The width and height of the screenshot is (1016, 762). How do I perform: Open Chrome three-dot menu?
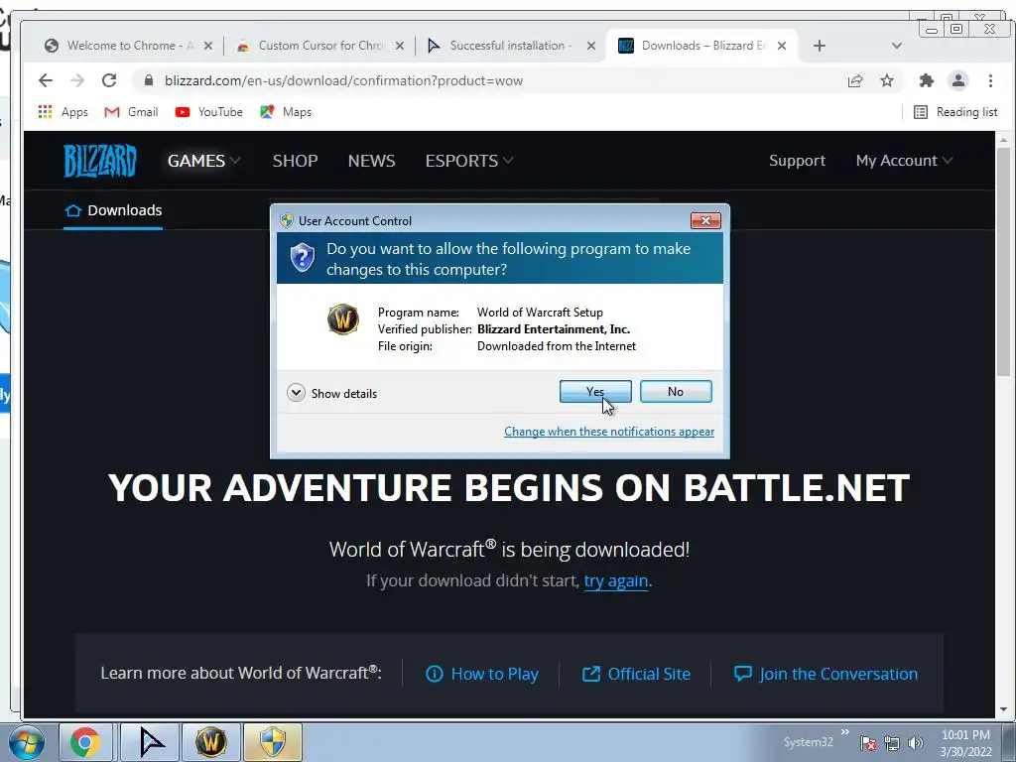tap(990, 81)
